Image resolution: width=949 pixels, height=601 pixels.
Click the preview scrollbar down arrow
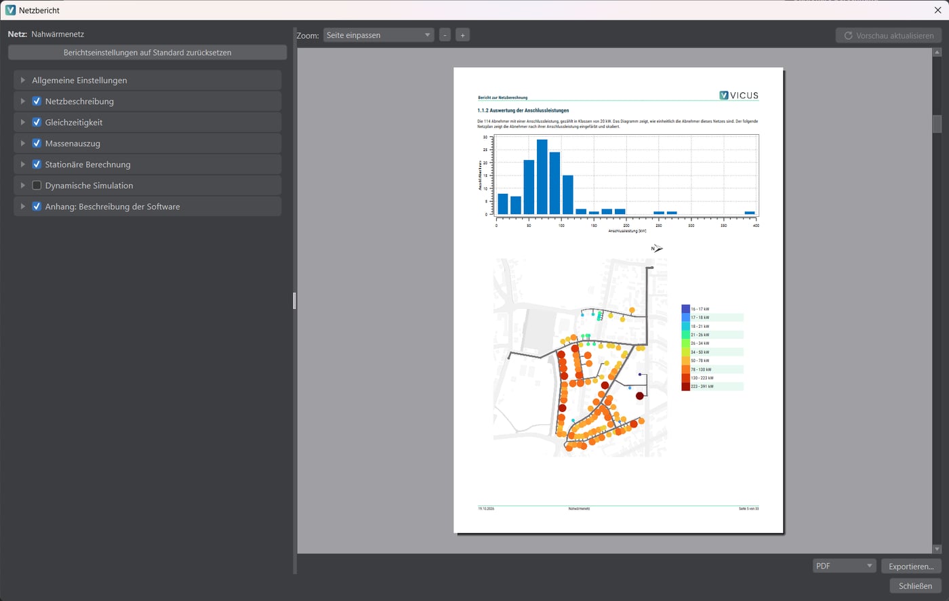(937, 549)
